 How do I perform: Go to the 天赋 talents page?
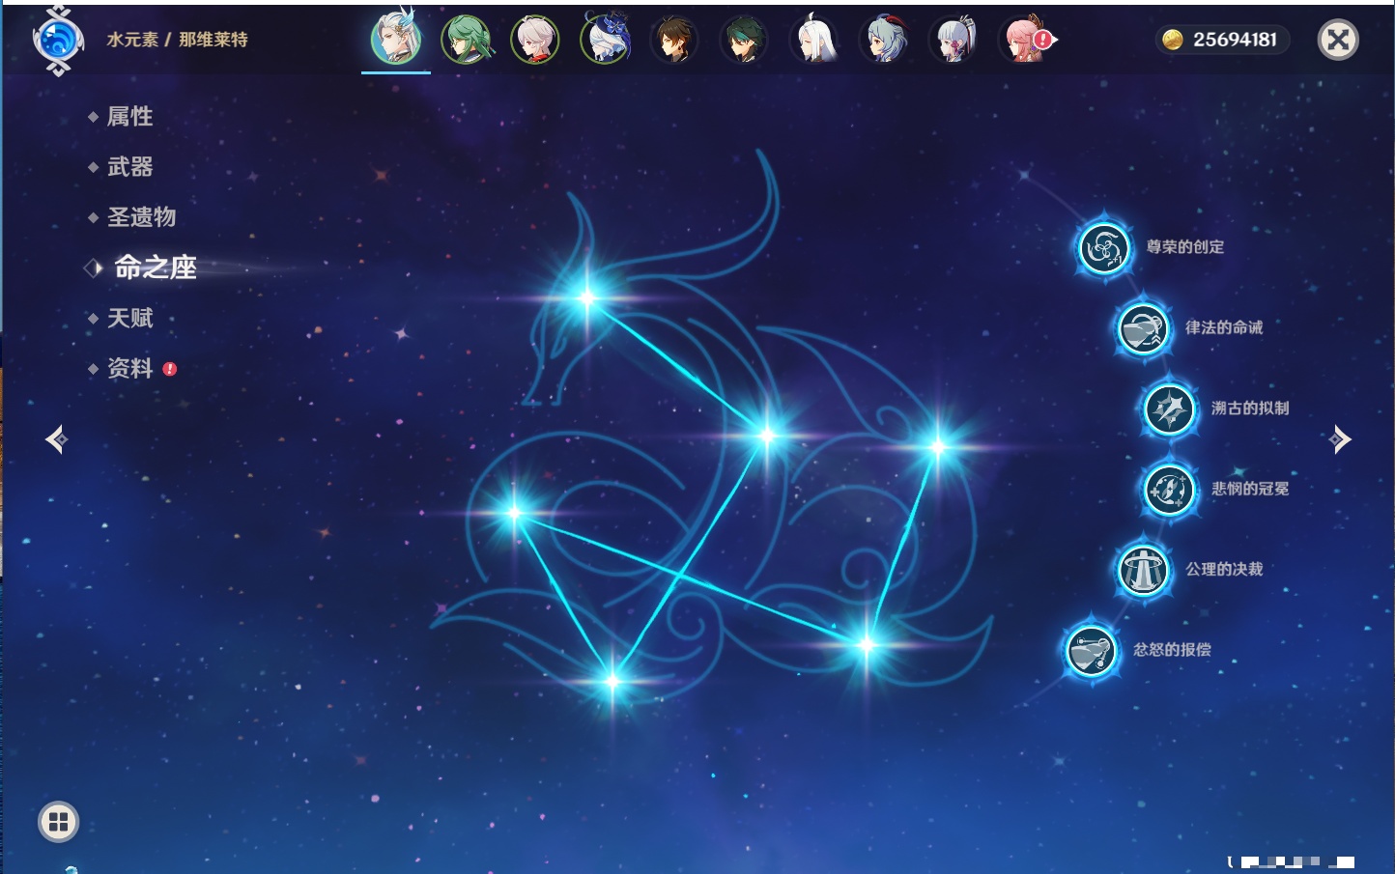pyautogui.click(x=129, y=318)
